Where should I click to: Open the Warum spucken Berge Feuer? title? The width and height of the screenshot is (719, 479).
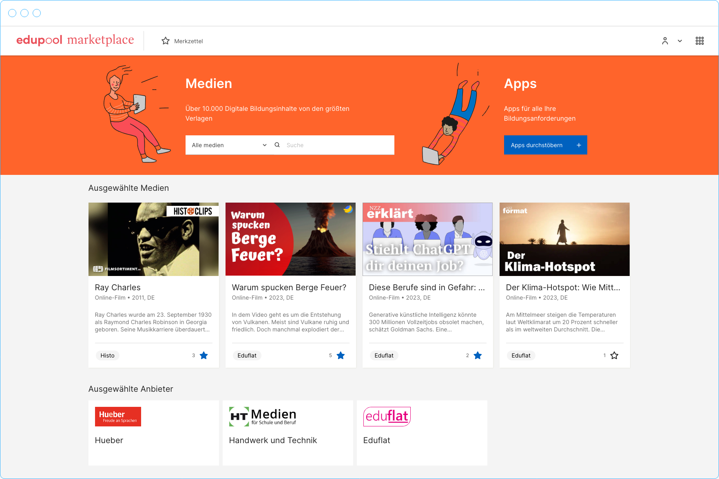[289, 287]
